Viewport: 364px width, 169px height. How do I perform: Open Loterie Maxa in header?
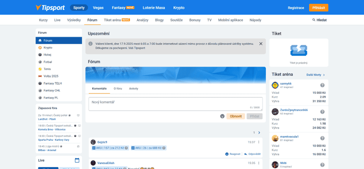click(x=154, y=8)
